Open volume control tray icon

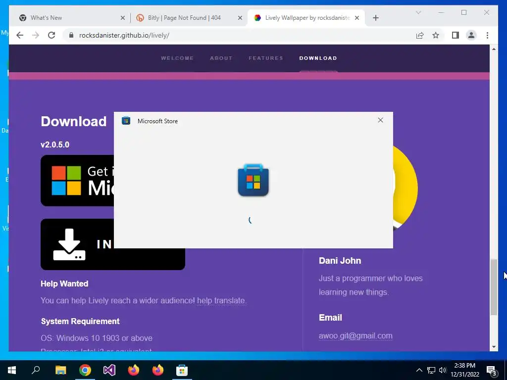coord(443,370)
